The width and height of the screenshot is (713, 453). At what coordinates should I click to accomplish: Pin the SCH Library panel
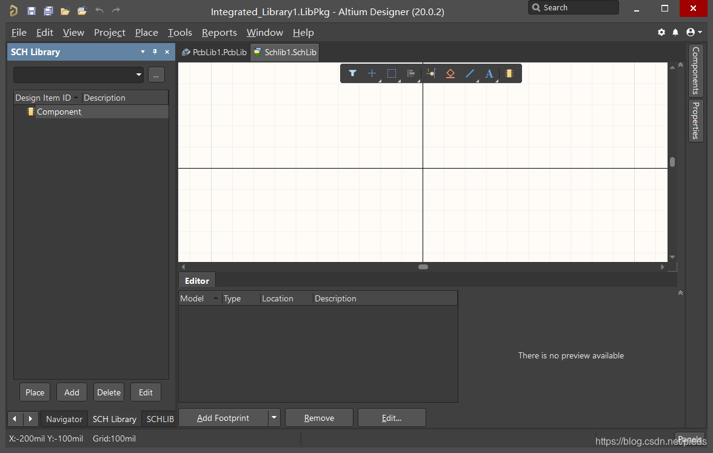click(x=155, y=52)
